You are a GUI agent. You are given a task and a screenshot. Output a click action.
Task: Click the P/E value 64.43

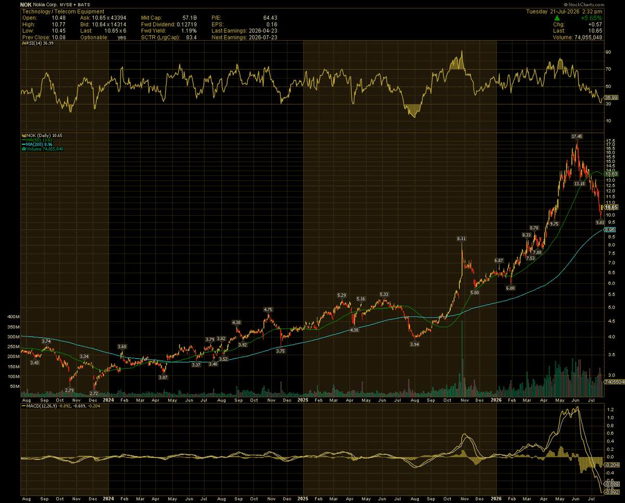pyautogui.click(x=270, y=18)
